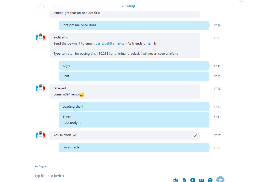
Task: Click the 'Typ hier een bericht' message field
Action: point(103,176)
